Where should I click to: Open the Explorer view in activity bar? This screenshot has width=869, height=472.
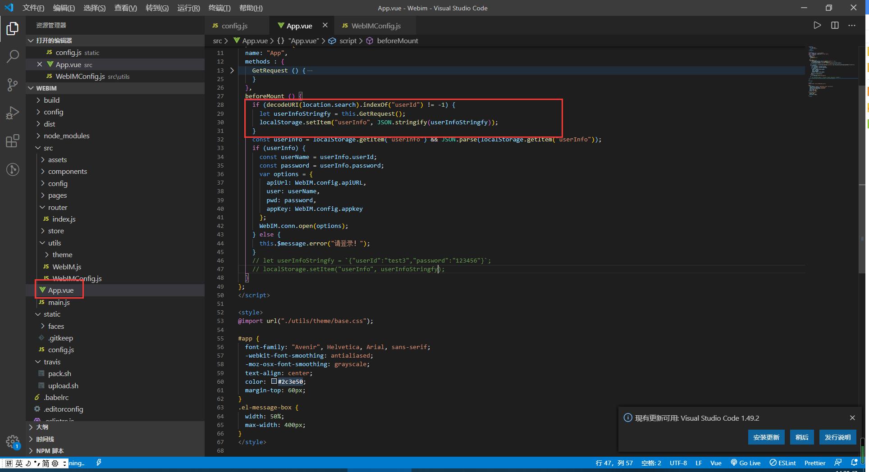(13, 29)
